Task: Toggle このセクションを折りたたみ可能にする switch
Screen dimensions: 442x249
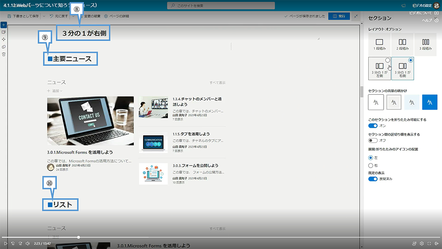Action: (x=373, y=126)
